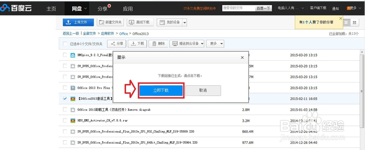Viewport: 365px width, 150px height.
Task: Click the toolbar 分享 share button
Action: coord(117,43)
